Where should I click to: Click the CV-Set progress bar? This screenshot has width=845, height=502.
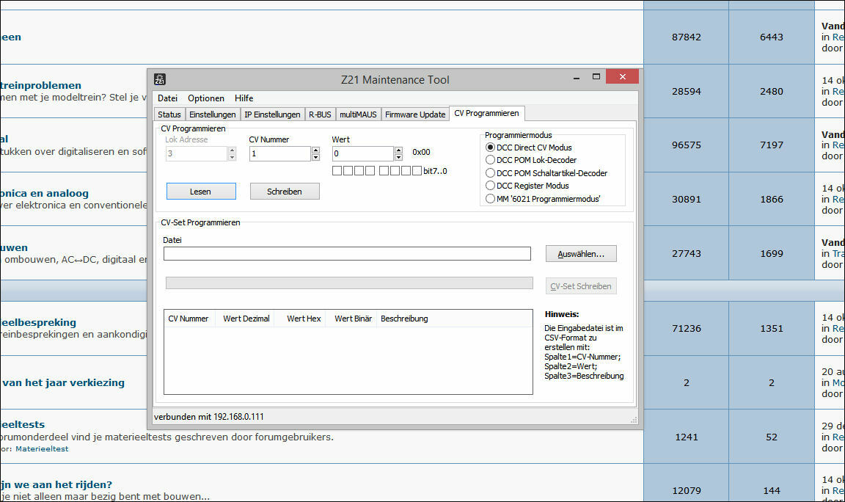[x=349, y=283]
